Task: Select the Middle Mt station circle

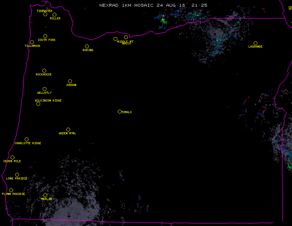Action: click(x=115, y=39)
